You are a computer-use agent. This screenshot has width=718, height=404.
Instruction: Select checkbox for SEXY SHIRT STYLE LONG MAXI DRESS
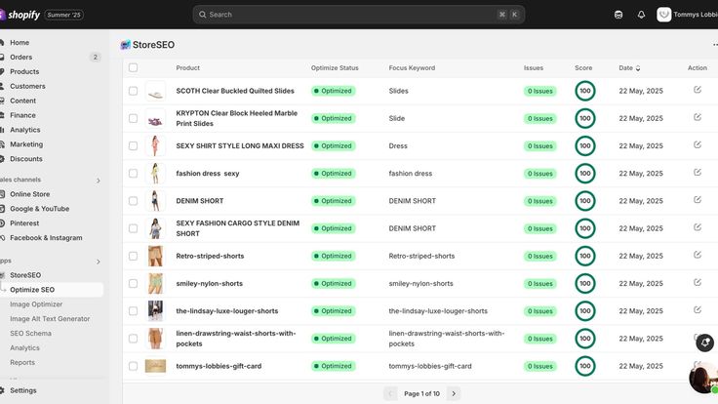tap(133, 145)
